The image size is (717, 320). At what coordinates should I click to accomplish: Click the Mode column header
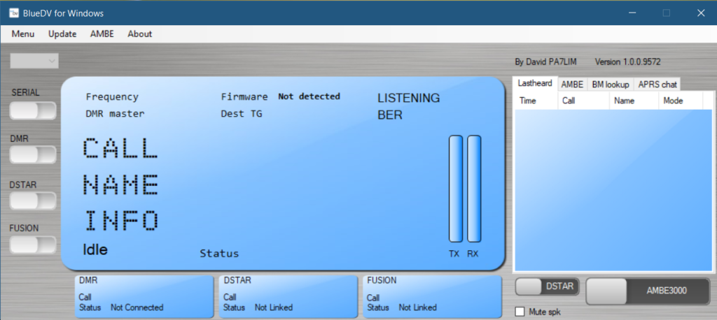(681, 101)
